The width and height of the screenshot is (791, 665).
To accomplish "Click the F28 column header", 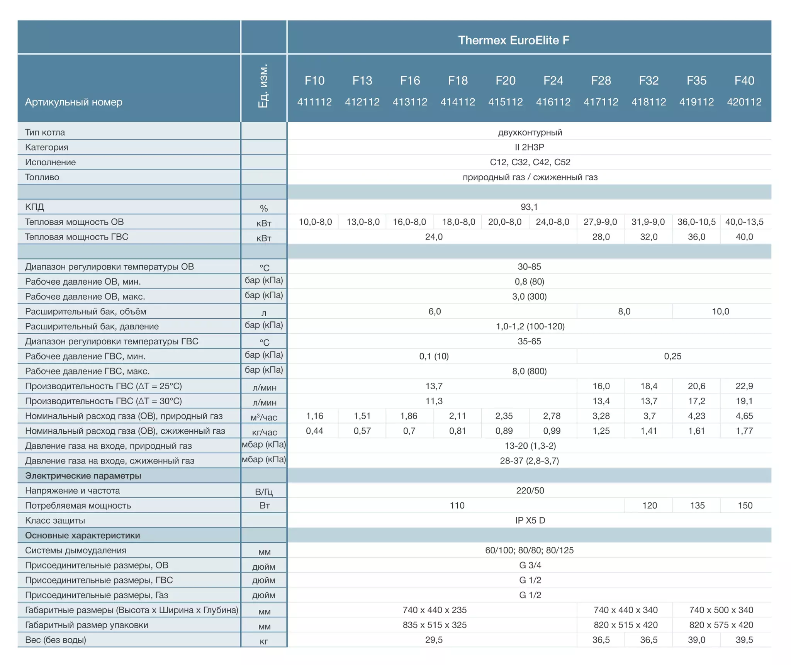I will pyautogui.click(x=601, y=80).
